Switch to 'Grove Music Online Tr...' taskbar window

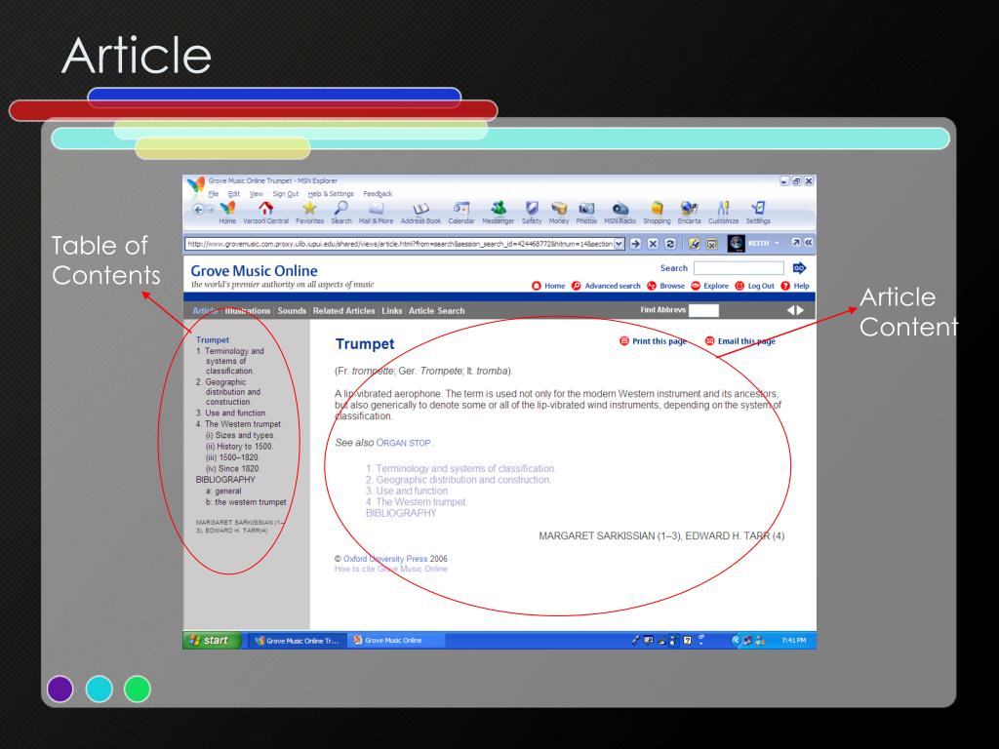[297, 641]
